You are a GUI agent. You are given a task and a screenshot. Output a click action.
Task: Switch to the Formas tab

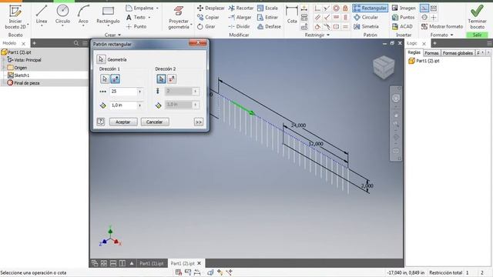tap(431, 53)
